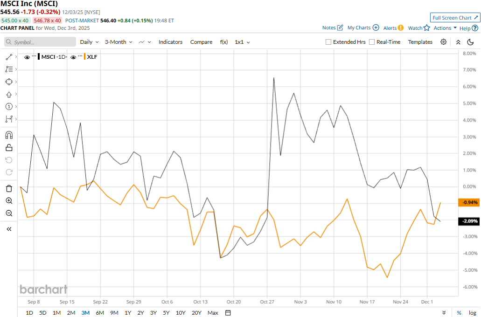Expand the shapes tool submenu arrow

click(x=16, y=82)
